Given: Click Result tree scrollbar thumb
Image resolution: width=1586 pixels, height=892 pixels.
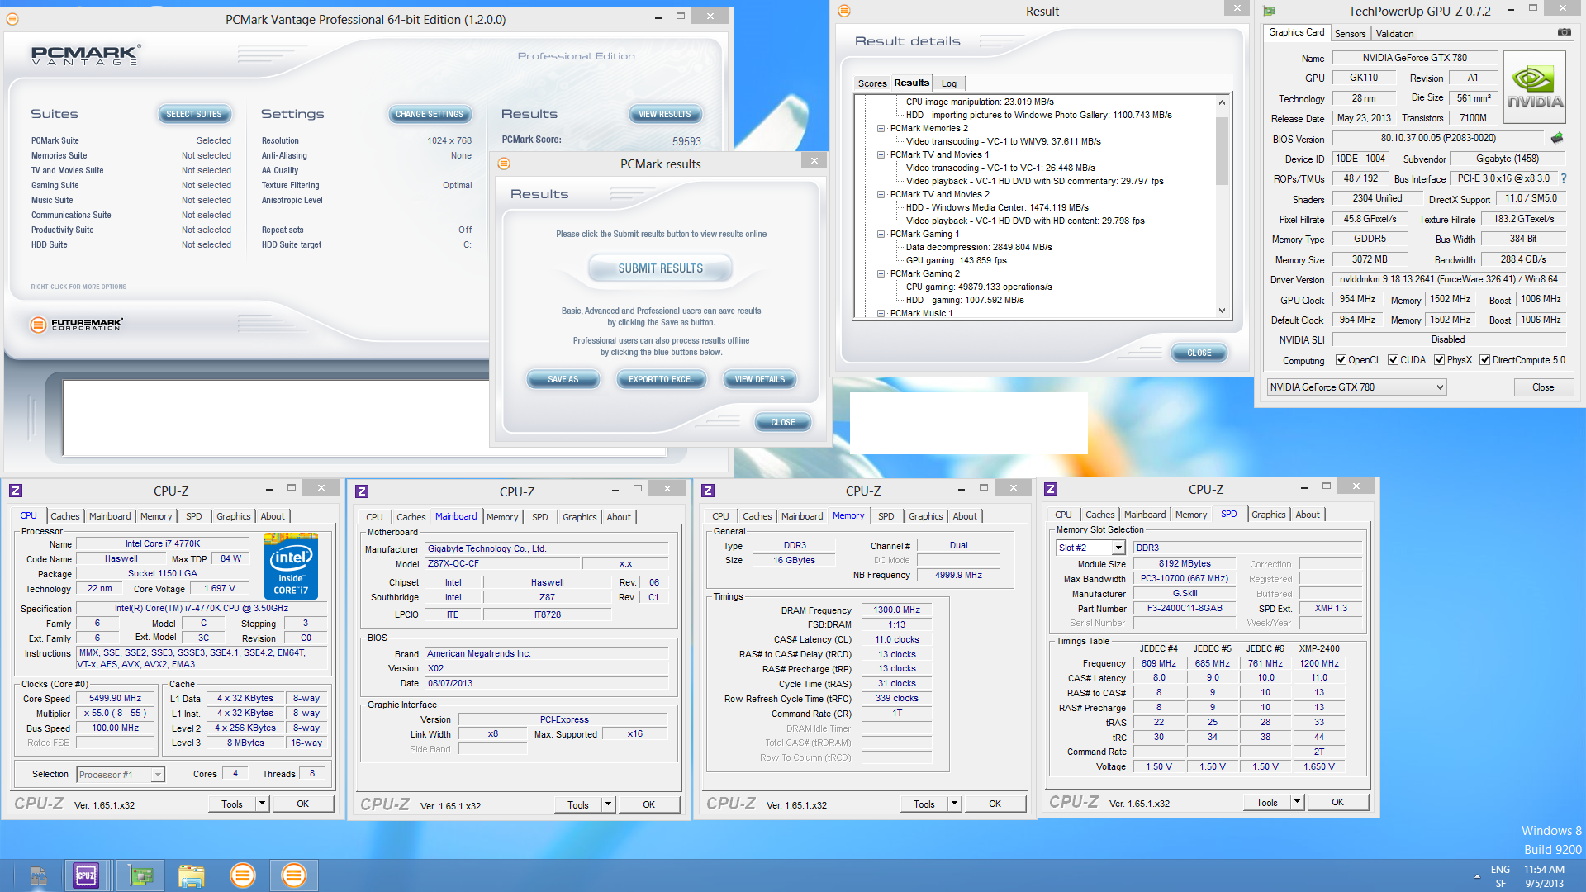Looking at the screenshot, I should coord(1222,151).
